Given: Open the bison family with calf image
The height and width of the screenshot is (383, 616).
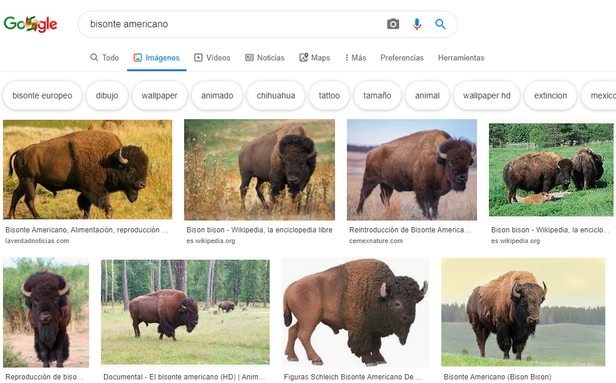Looking at the screenshot, I should [551, 170].
